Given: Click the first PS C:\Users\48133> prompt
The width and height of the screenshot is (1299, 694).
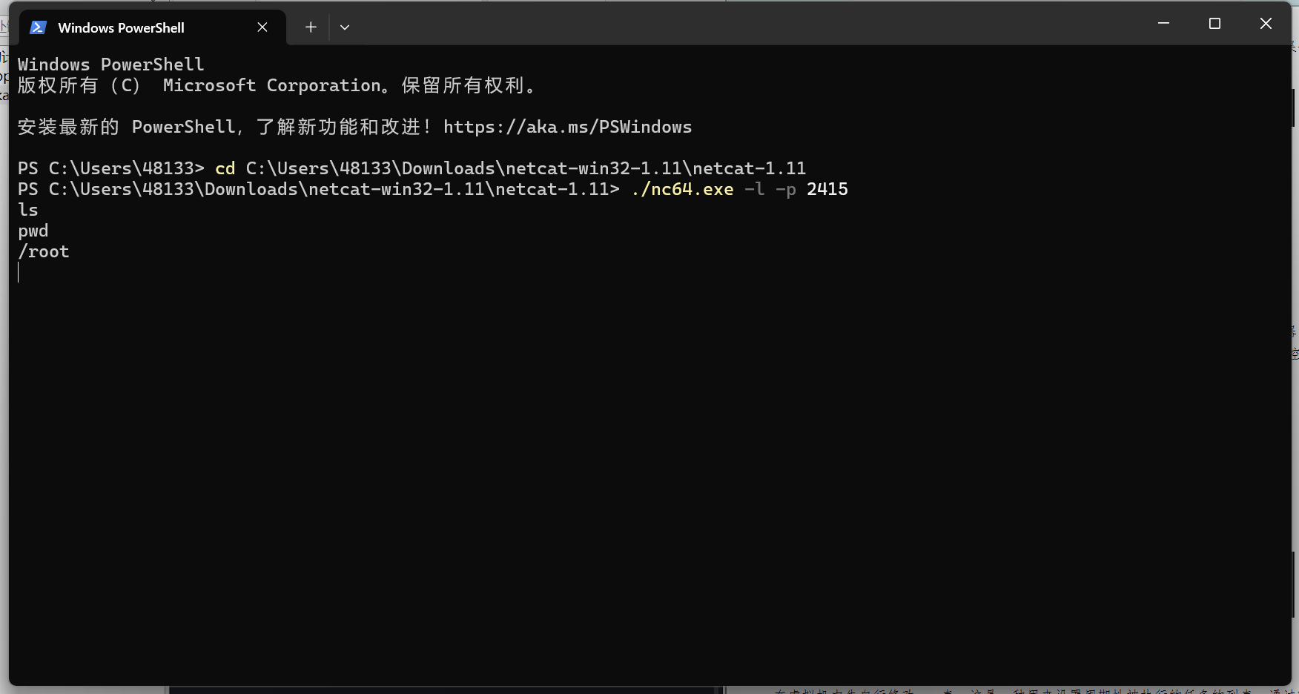Looking at the screenshot, I should [110, 168].
